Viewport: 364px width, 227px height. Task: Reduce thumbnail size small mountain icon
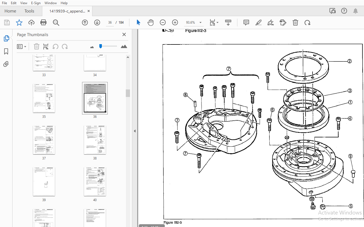tap(92, 47)
